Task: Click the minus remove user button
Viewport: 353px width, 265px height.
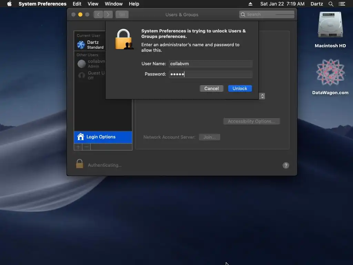Action: 86,147
